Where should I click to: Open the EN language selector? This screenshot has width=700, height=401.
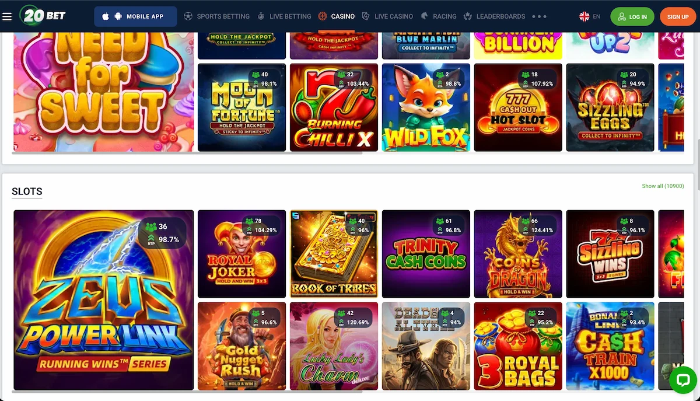pyautogui.click(x=596, y=16)
